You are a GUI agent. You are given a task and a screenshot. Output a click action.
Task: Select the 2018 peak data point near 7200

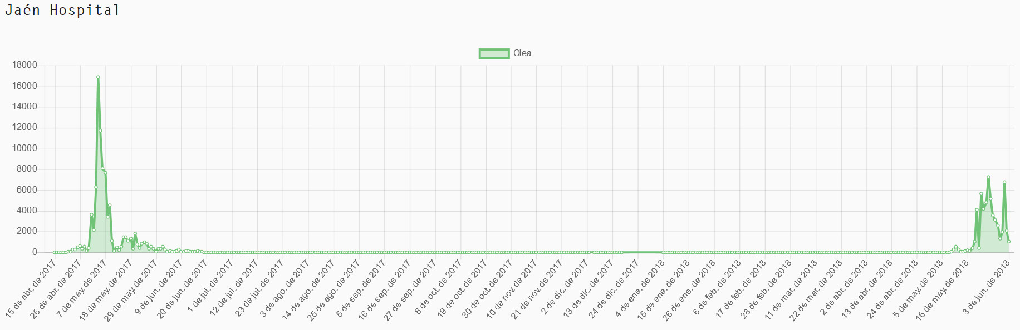[988, 177]
